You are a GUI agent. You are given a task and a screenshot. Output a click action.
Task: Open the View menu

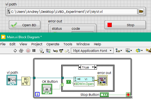(x=23, y=44)
